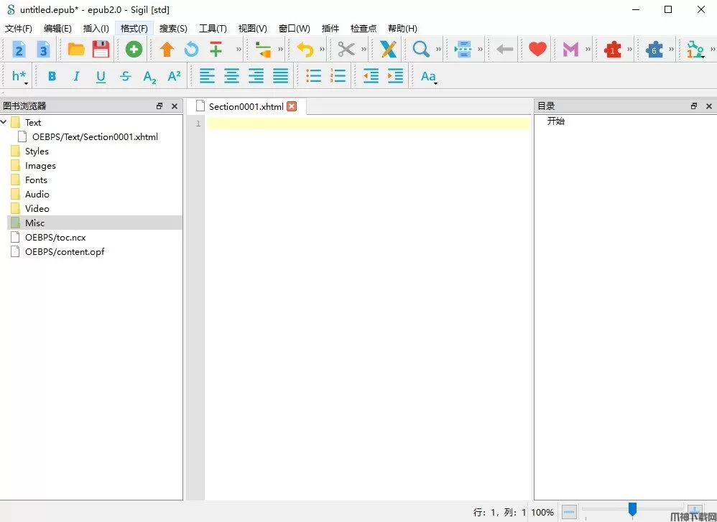Open the 工具(T) menu
This screenshot has height=522, width=717.
[x=213, y=29]
